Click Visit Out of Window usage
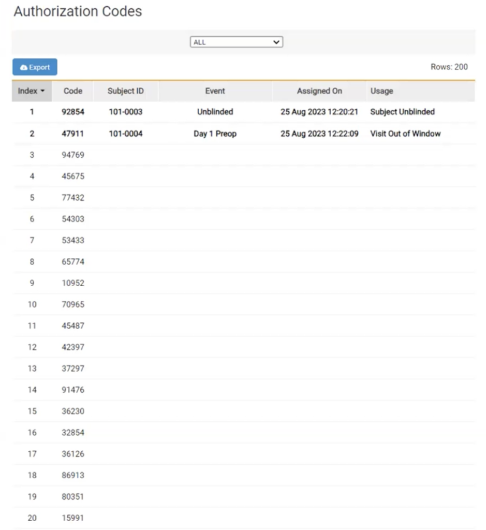486x530 pixels. click(x=405, y=134)
